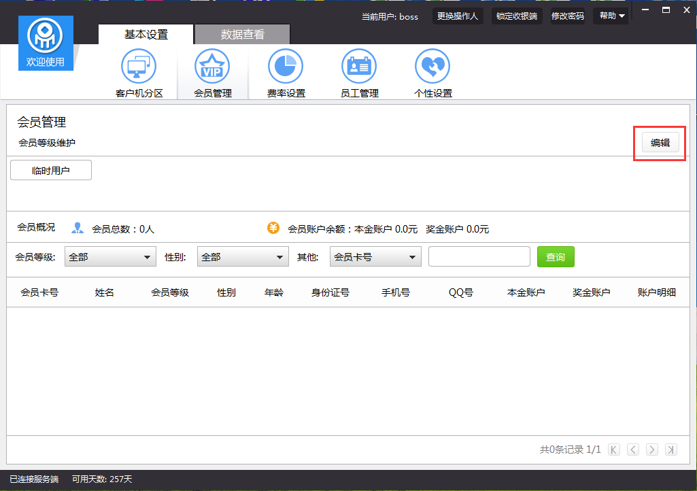Viewport: 697px width, 491px height.
Task: Open the 帮助 dropdown menu
Action: pyautogui.click(x=611, y=16)
